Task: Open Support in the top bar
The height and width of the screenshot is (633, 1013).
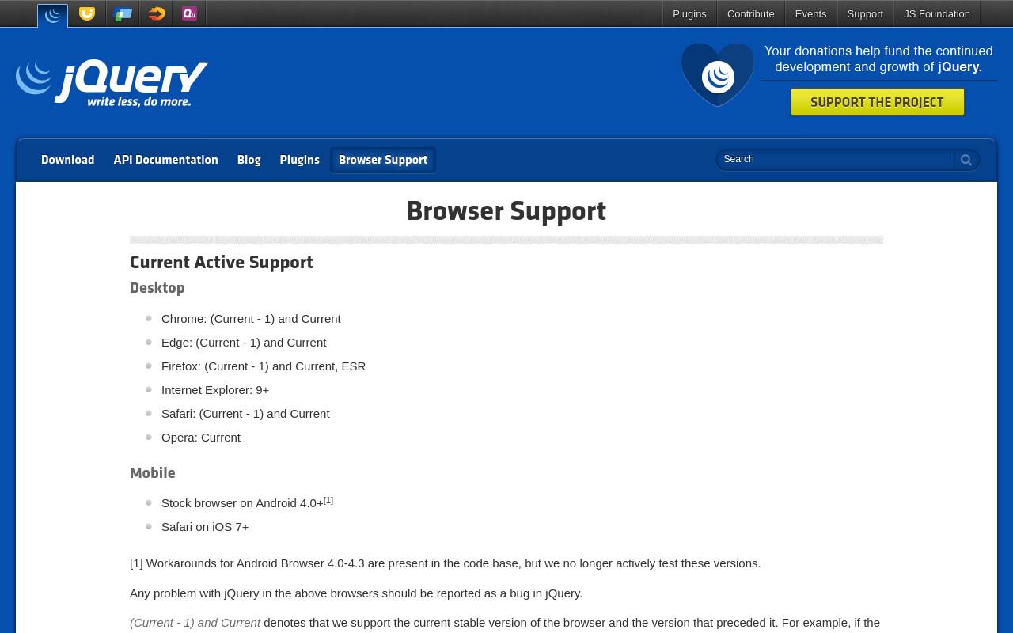Action: [x=865, y=14]
